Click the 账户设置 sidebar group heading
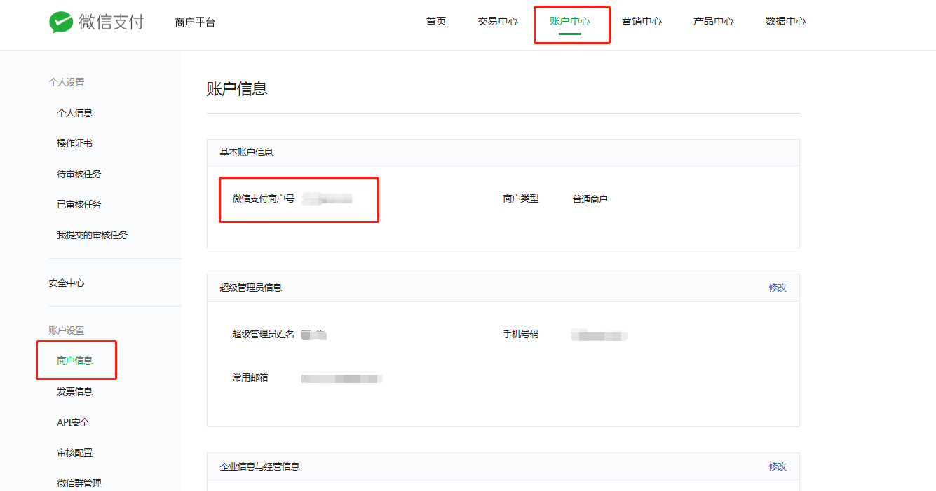 67,330
